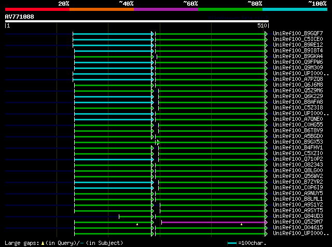Image resolution: width=332 pixels, height=247 pixels.
Task: Click the cyan ~100% identity legend segment
Action: coord(295,9)
